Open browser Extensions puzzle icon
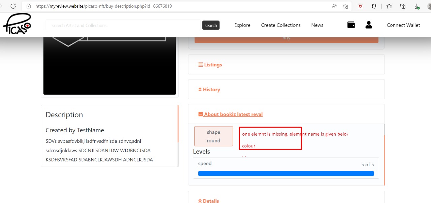 coord(374,6)
